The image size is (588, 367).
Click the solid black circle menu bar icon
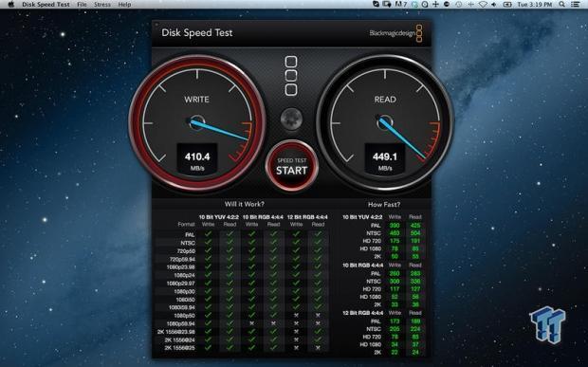447,5
